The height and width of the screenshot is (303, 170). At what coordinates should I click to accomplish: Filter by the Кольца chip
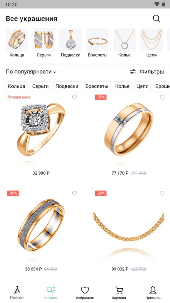click(17, 86)
